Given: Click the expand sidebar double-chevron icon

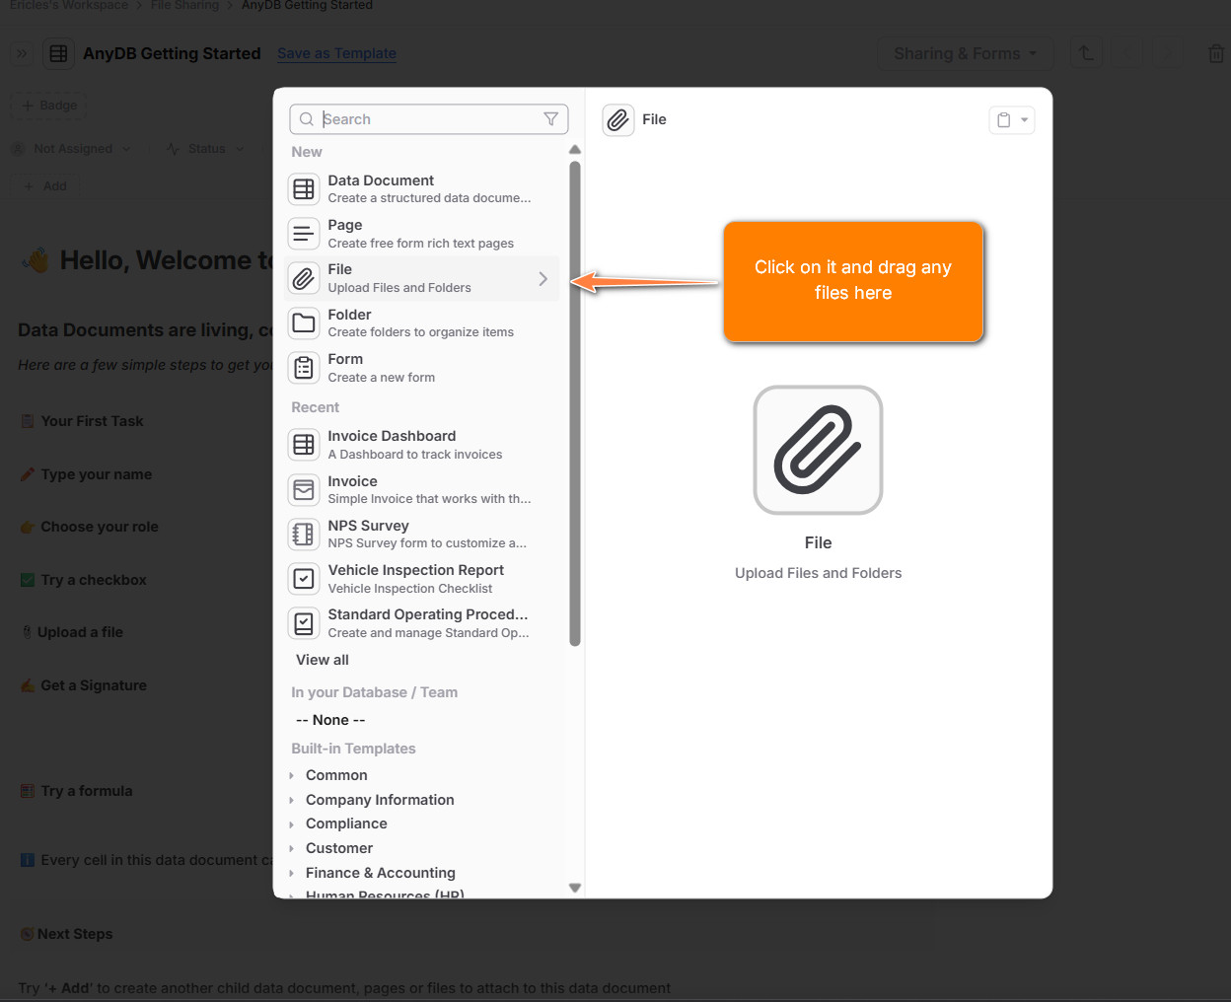Looking at the screenshot, I should coord(22,54).
